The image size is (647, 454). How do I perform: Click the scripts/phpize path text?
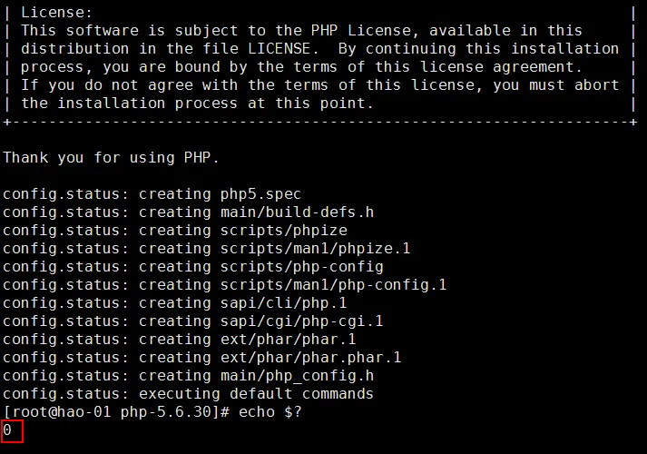[x=283, y=230]
